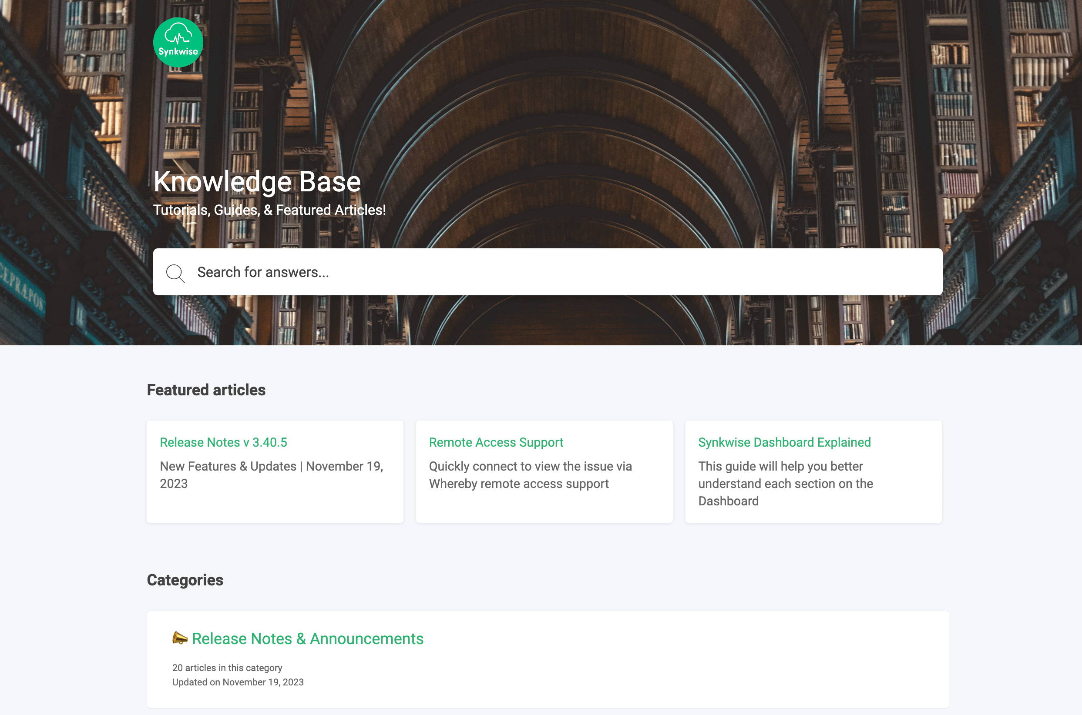Click the magnifying glass search icon

(175, 273)
